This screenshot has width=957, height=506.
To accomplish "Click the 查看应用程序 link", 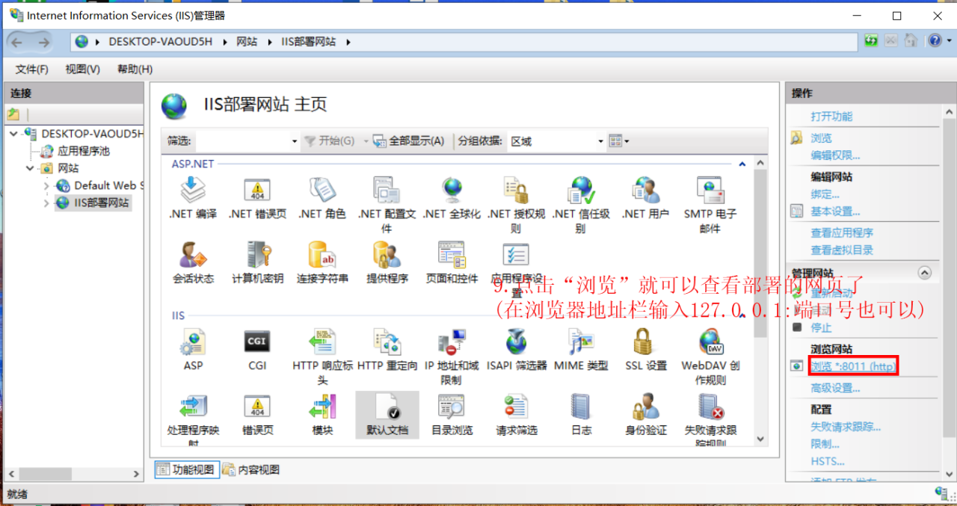I will [842, 232].
